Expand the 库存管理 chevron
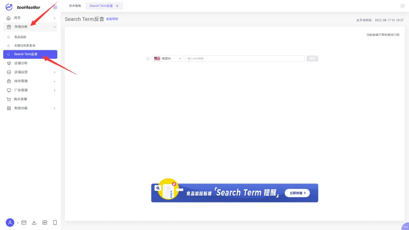Image resolution: width=409 pixels, height=230 pixels. click(x=54, y=81)
